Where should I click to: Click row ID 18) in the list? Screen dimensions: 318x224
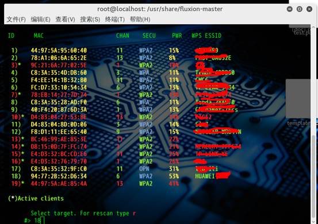coord(16,176)
